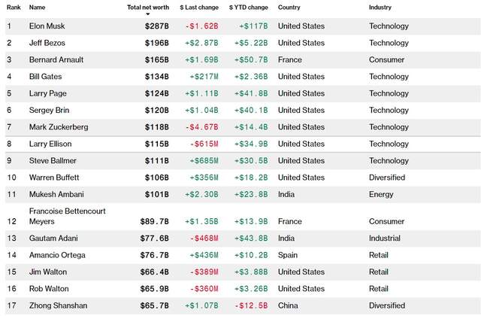Viewport: 481px width, 316px height.
Task: Sort by Rank column header
Action: [14, 8]
